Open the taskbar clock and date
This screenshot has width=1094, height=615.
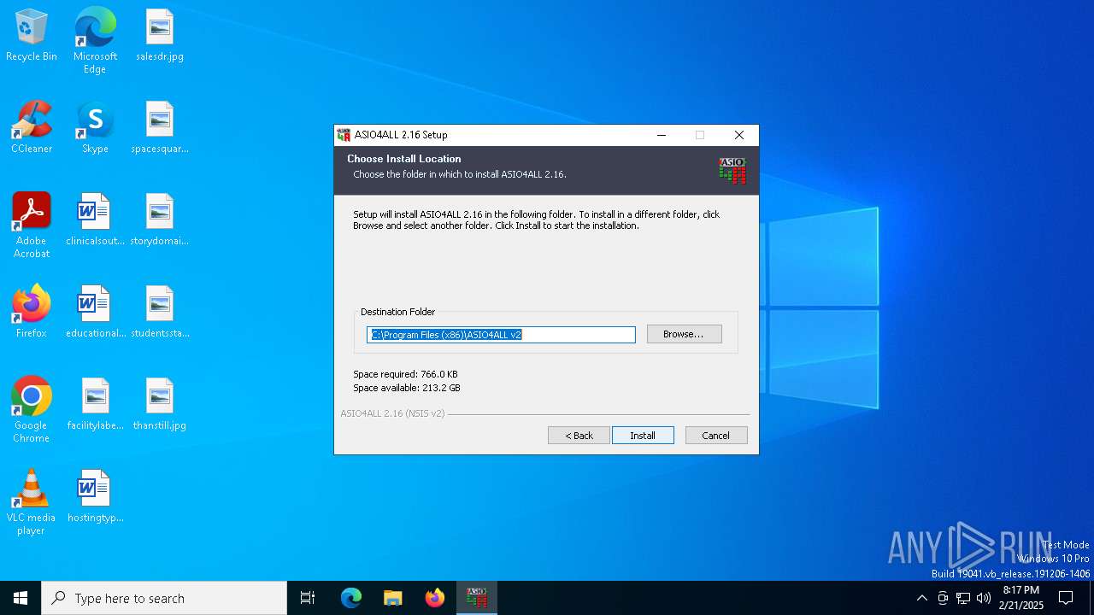pyautogui.click(x=1021, y=598)
